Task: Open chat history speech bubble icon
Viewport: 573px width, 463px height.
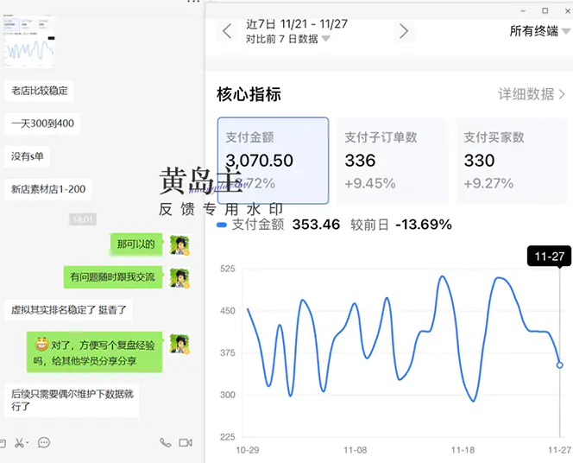Action: coord(44,442)
